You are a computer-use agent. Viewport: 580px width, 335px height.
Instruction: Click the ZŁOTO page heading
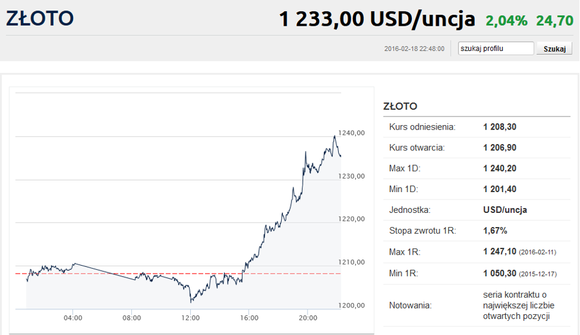(39, 18)
